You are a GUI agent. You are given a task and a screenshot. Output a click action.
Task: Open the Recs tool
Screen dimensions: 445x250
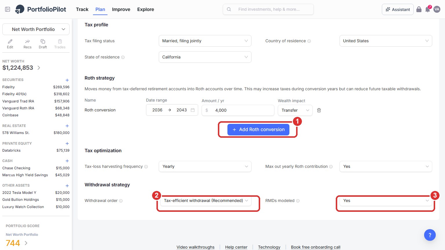(x=28, y=44)
